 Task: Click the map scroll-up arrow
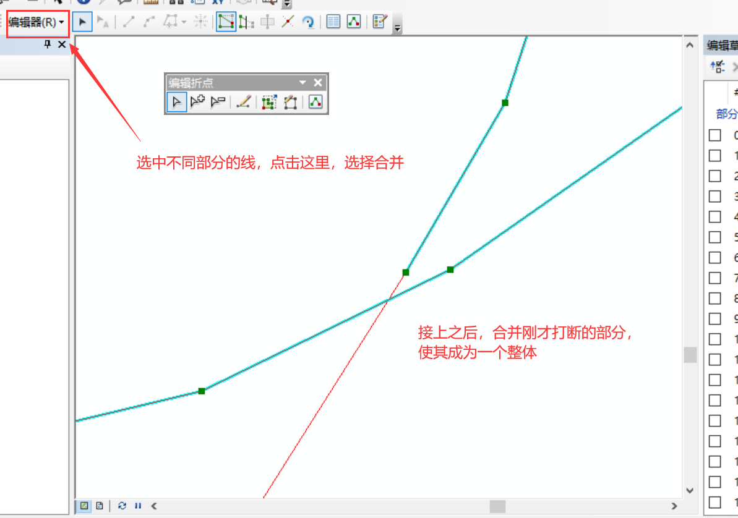[690, 45]
